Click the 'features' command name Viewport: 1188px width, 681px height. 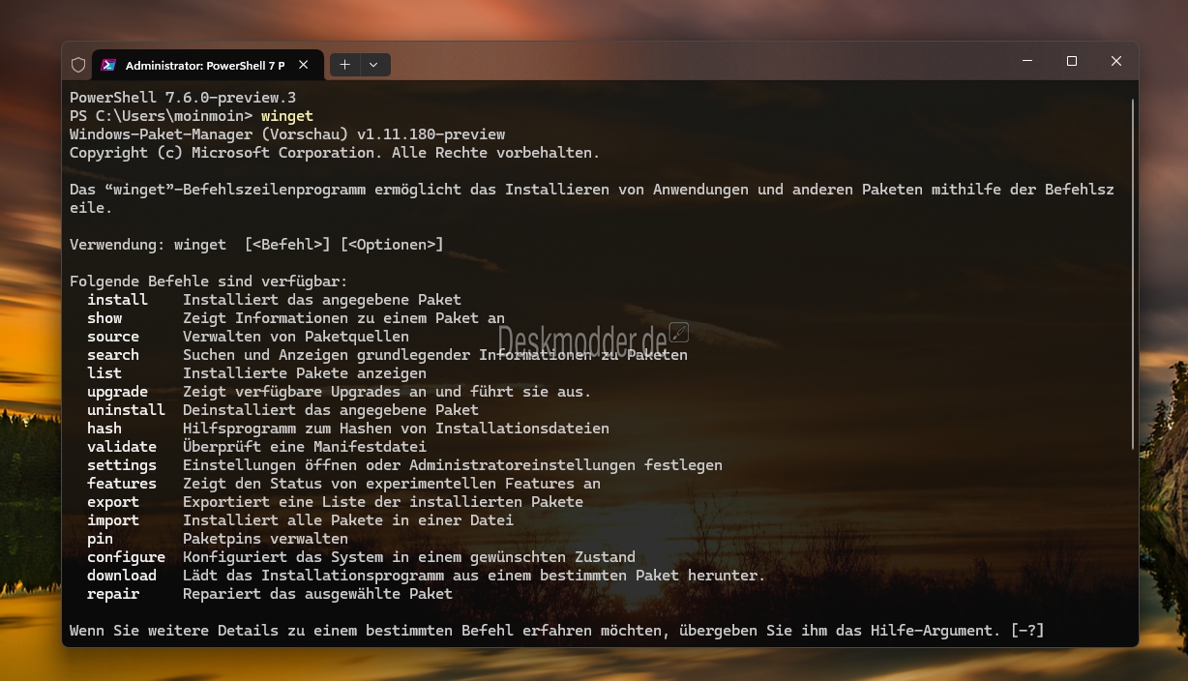[122, 484]
